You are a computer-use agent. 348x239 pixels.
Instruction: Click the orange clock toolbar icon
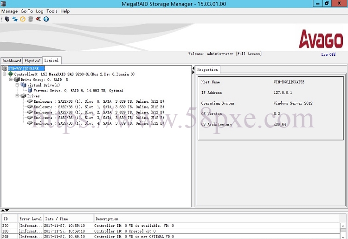click(23, 19)
